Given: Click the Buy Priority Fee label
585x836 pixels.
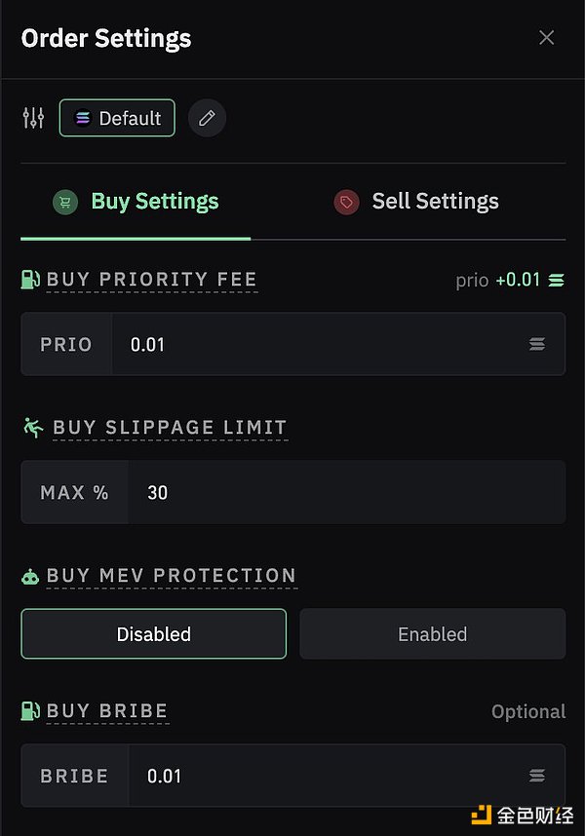Looking at the screenshot, I should [x=152, y=280].
